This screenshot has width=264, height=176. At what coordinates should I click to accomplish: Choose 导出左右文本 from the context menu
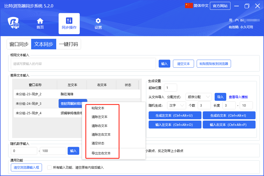click(101, 153)
